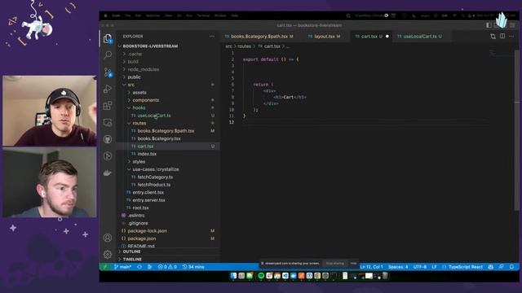Click the Explorer views and more actions ellipsis
Viewport: 522px width, 293px height.
[212, 36]
